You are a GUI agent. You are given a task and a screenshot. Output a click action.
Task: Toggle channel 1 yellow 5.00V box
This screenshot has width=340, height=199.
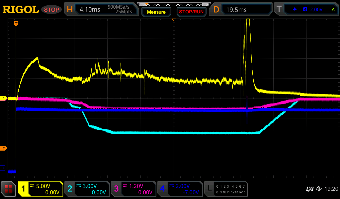point(41,189)
